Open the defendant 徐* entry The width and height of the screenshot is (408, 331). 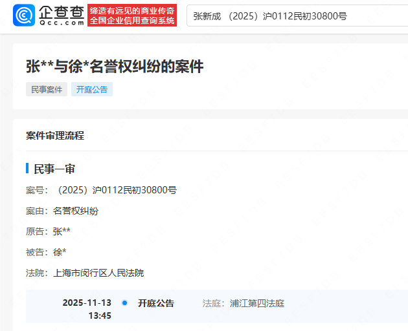click(x=60, y=252)
